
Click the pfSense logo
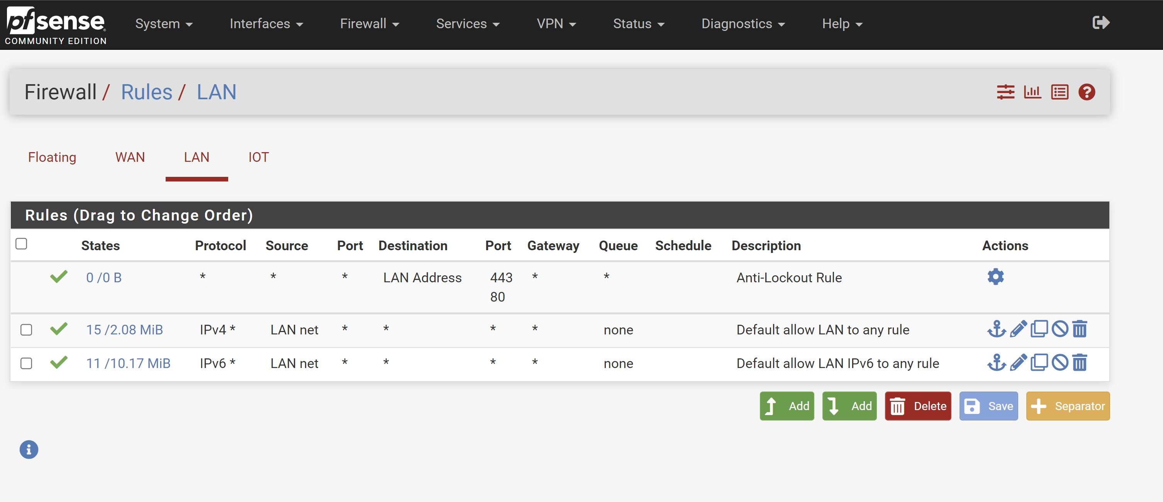tap(56, 25)
